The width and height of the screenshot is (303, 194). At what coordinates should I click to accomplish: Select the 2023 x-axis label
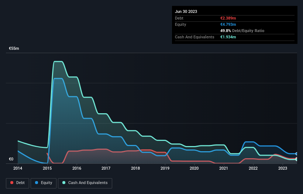click(x=282, y=168)
